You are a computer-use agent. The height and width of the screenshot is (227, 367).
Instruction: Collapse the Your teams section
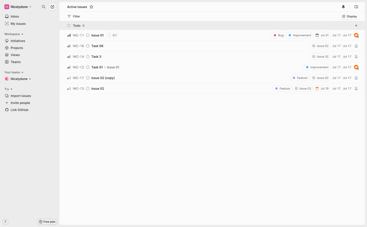click(14, 72)
